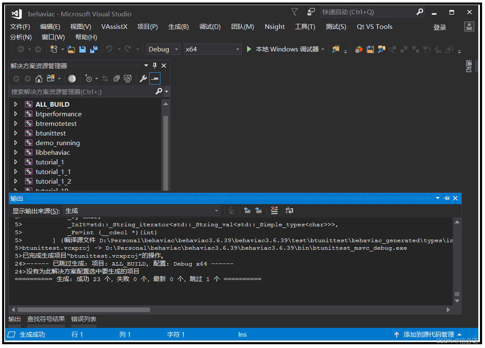Click the search magnifier in Solution Explorer
Screen dimensions: 485x348
pos(159,92)
